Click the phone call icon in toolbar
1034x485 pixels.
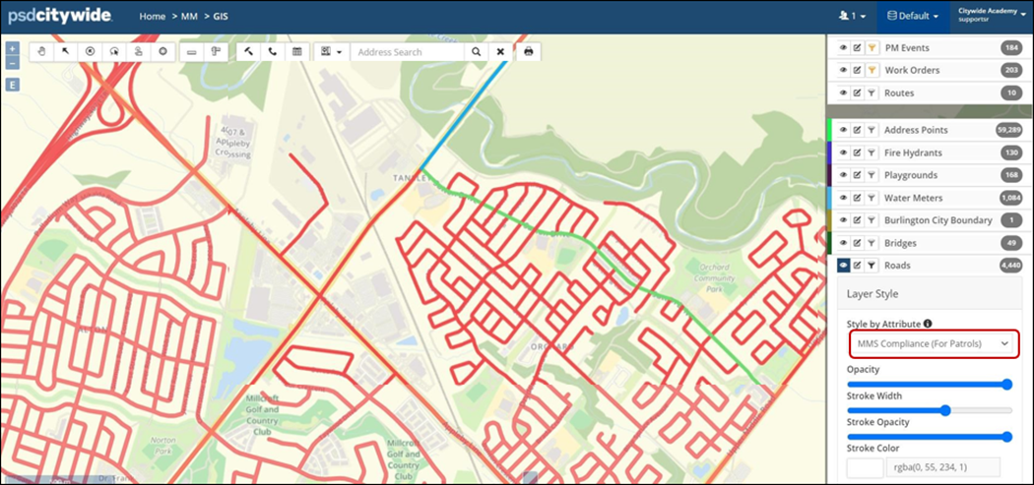click(x=273, y=52)
